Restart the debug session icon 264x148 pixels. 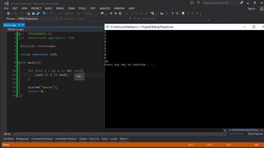[x=120, y=14]
